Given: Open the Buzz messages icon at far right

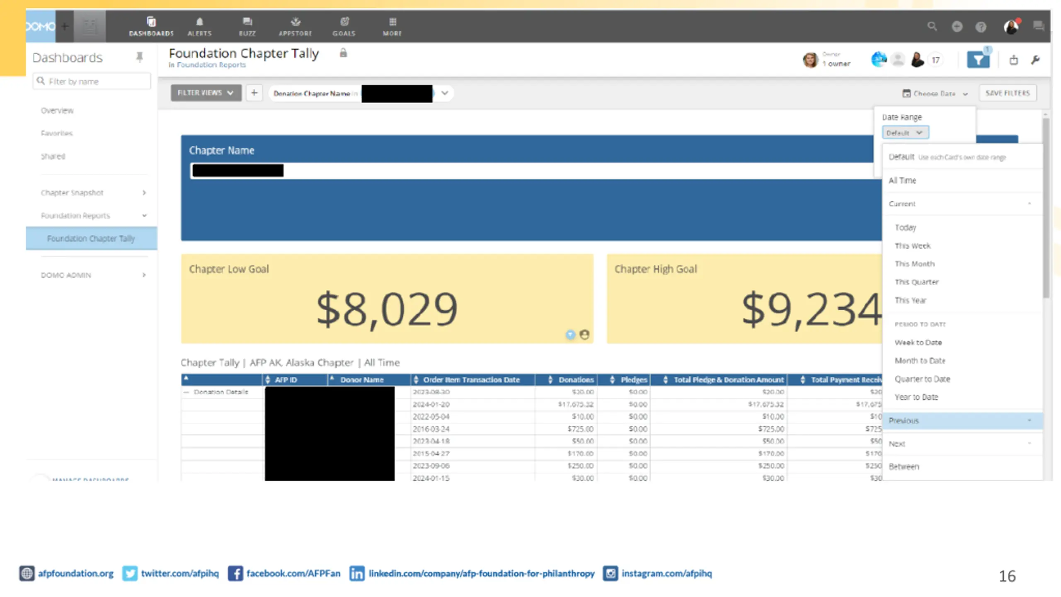Looking at the screenshot, I should [x=1039, y=26].
